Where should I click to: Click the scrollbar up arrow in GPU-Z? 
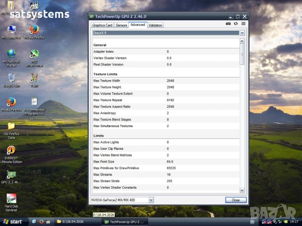(x=242, y=41)
